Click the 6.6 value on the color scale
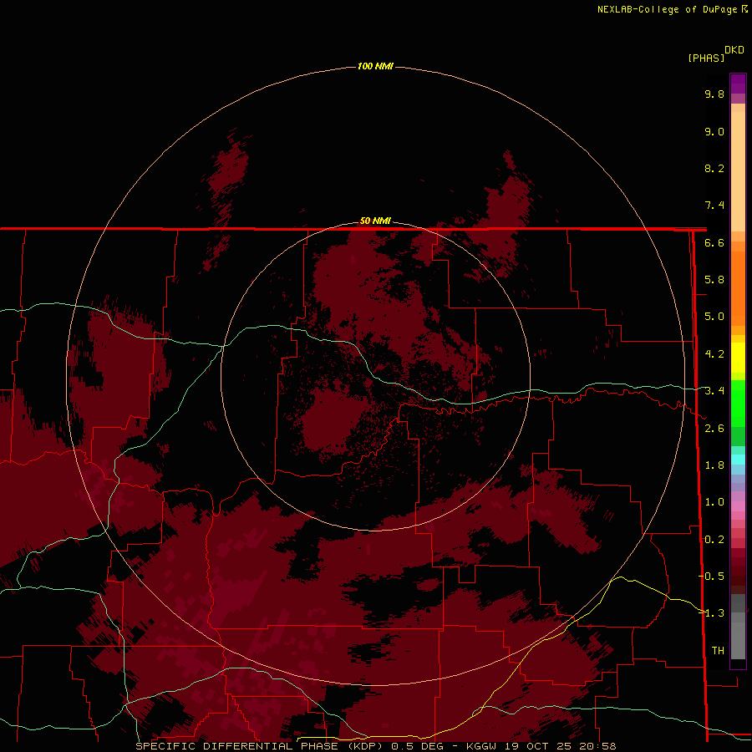 coord(714,242)
